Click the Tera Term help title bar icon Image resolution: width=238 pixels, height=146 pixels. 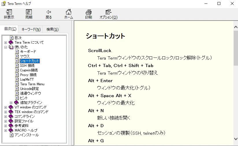[4, 3]
